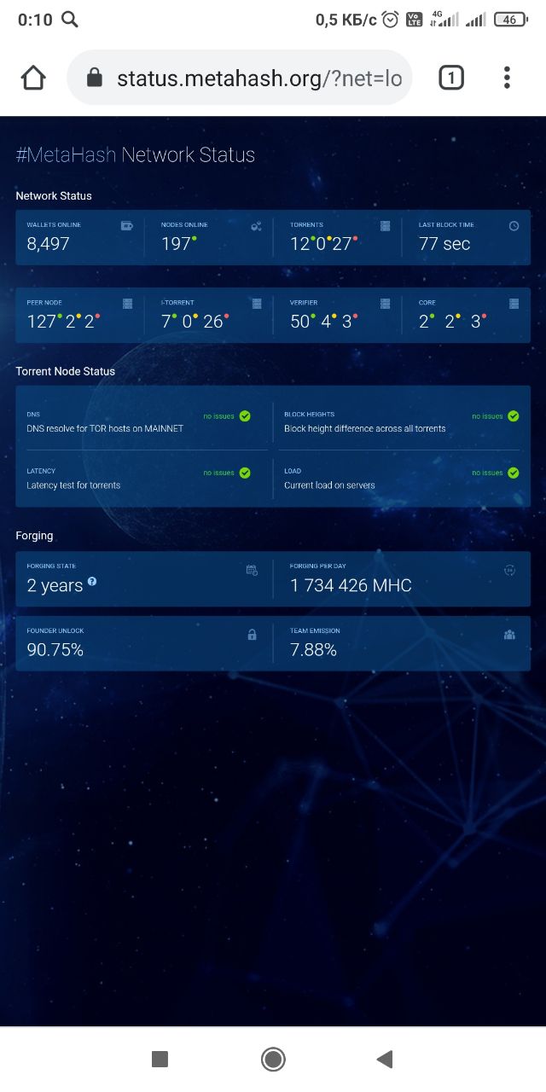Click the 8,497 wallets online value
This screenshot has height=1092, width=546.
pyautogui.click(x=48, y=244)
